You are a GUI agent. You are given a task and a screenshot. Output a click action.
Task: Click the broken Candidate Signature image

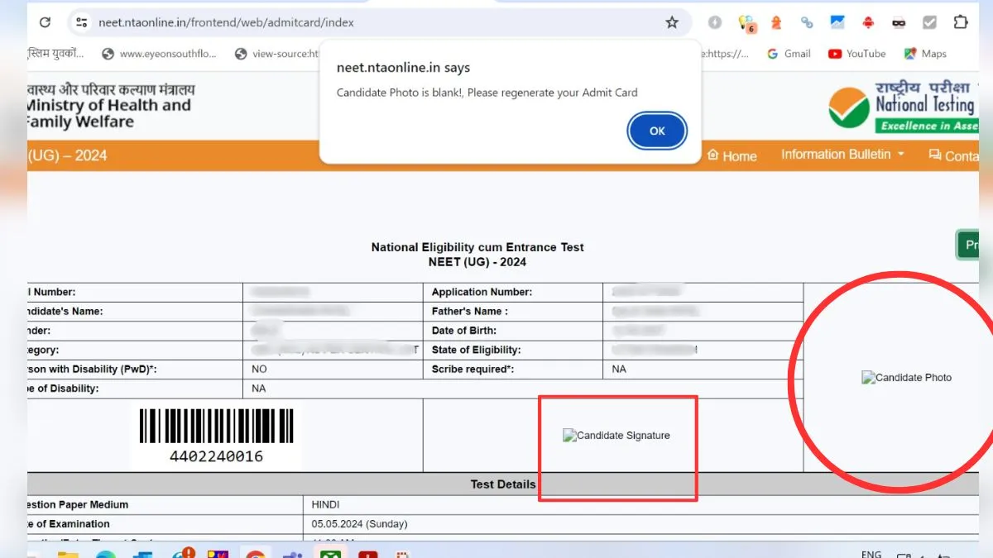pyautogui.click(x=616, y=436)
